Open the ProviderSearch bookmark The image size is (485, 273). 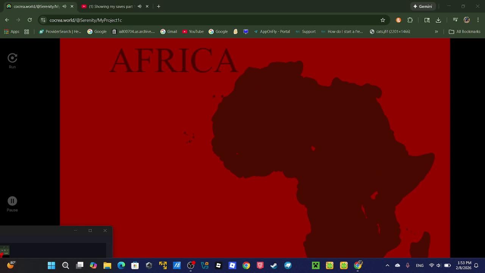pos(60,31)
